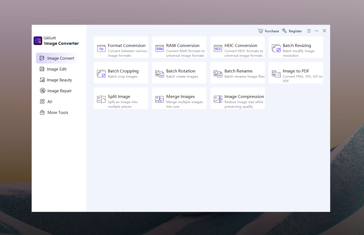364x235 pixels.
Task: Click the HEIC Conversion icon
Action: click(218, 49)
